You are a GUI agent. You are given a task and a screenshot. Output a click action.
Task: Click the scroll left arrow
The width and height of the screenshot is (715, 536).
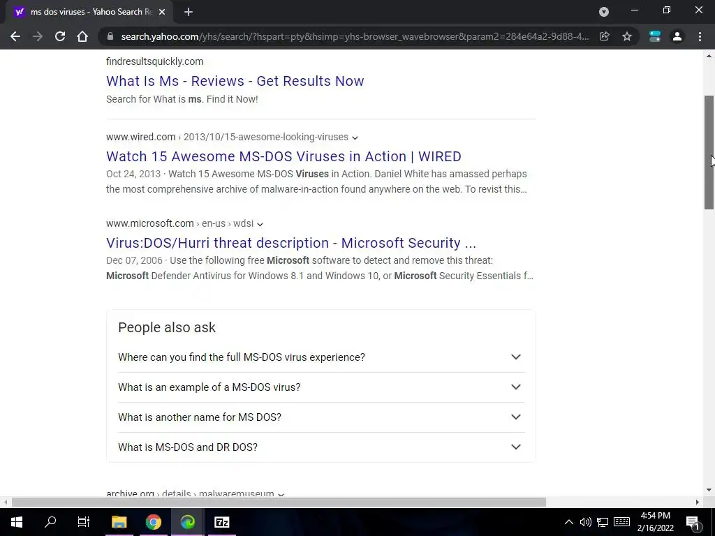click(6, 502)
